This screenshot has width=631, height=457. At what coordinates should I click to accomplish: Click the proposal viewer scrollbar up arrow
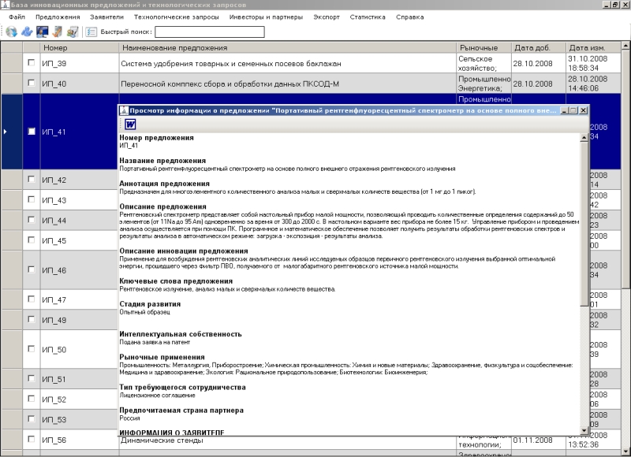coord(584,138)
